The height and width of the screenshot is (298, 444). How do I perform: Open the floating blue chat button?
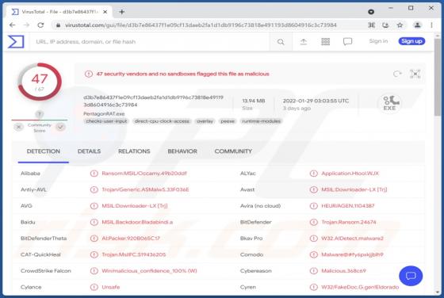pos(411,276)
